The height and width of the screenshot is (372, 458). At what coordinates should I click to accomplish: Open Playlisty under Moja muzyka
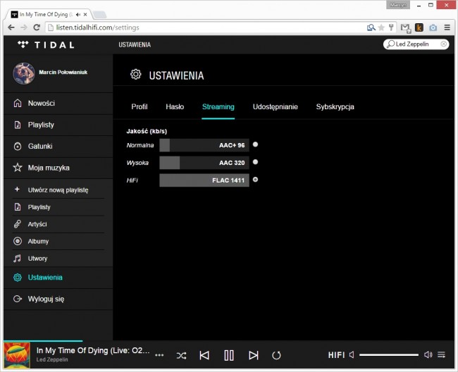(x=58, y=207)
